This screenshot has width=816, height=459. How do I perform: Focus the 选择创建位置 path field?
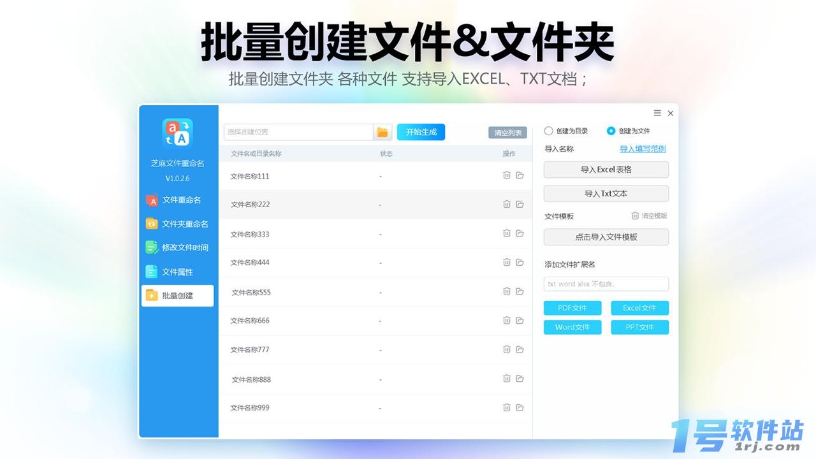[x=298, y=132]
